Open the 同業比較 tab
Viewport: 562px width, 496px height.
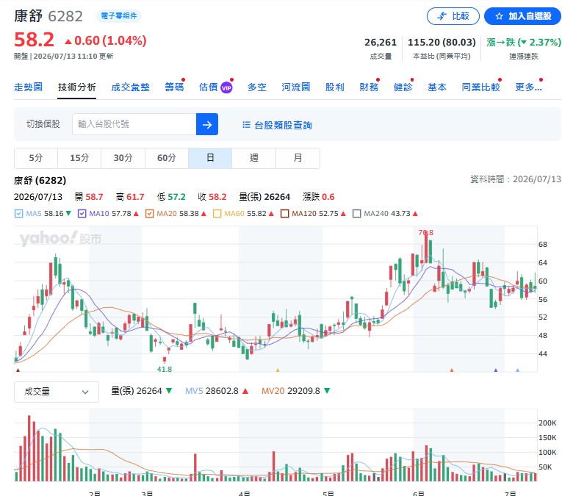pos(480,87)
